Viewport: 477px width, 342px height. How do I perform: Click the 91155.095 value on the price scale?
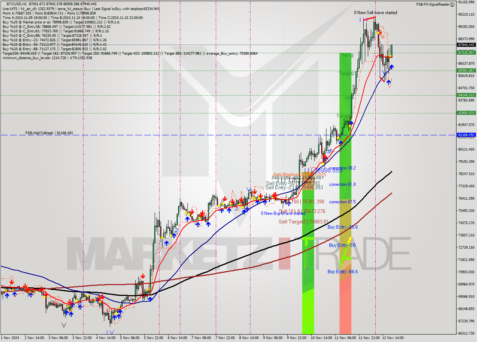[466, 2]
